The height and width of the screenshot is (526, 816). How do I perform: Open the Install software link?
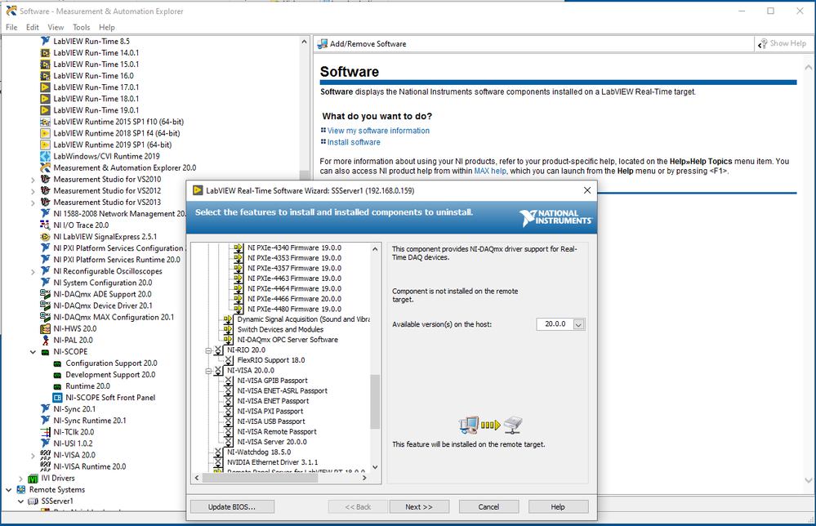click(x=354, y=142)
